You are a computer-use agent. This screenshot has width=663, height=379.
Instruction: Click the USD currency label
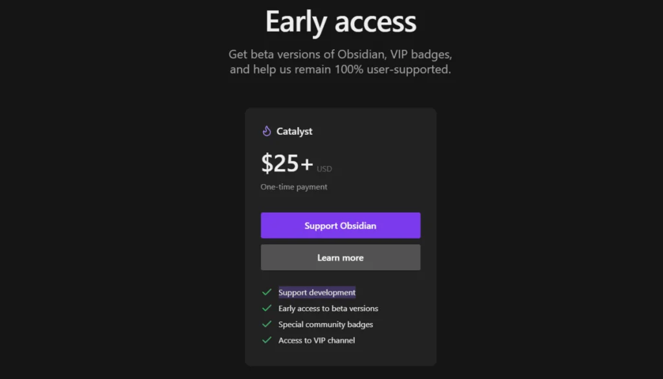coord(324,168)
